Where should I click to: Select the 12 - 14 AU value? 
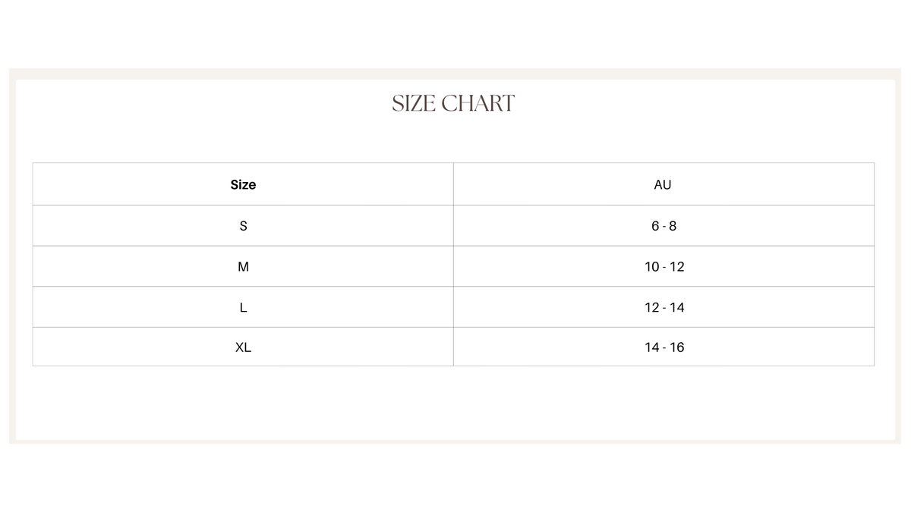(x=664, y=307)
